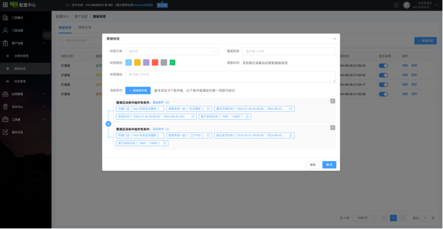Click 配置中心 in the breadcrumb
This screenshot has width=443, height=229.
(63, 16)
